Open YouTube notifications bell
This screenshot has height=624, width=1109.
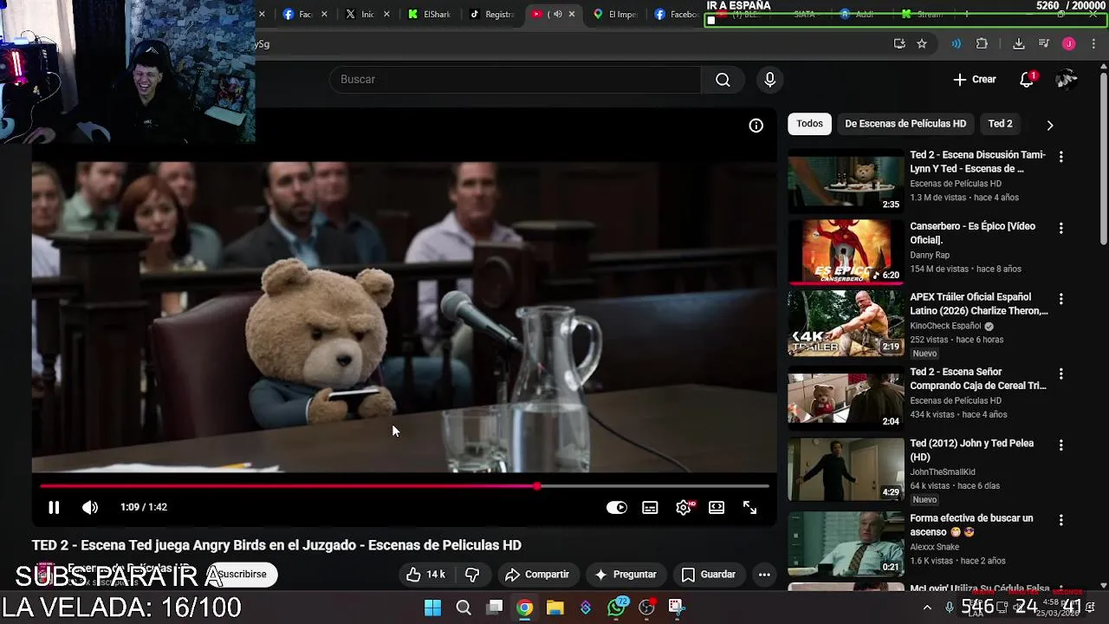point(1027,80)
